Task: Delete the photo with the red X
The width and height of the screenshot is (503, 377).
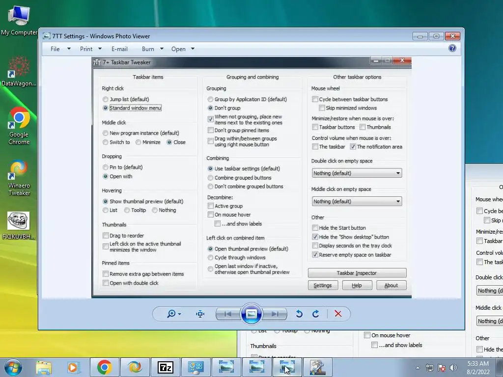Action: click(338, 314)
